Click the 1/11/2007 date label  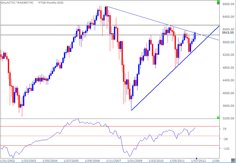113,160
